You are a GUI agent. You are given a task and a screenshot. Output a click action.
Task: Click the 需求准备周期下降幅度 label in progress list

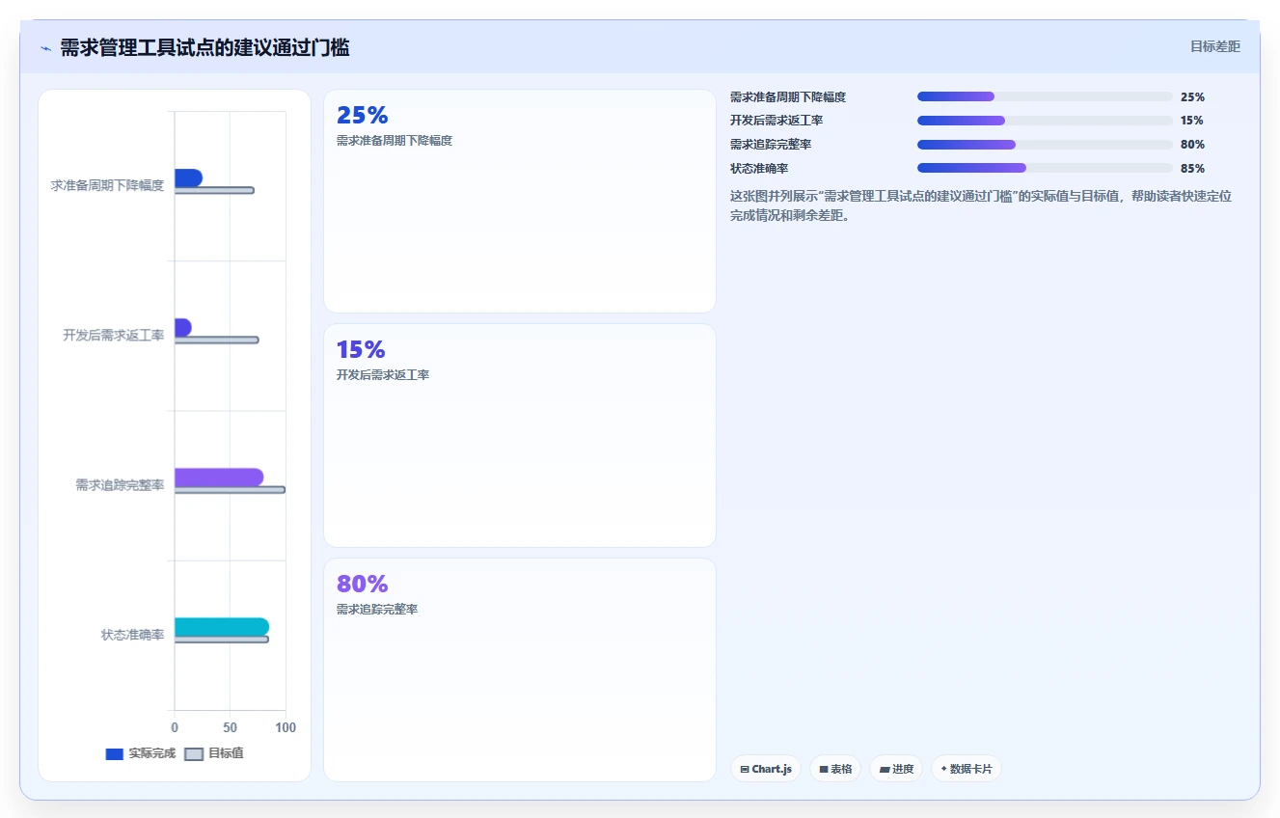click(788, 97)
